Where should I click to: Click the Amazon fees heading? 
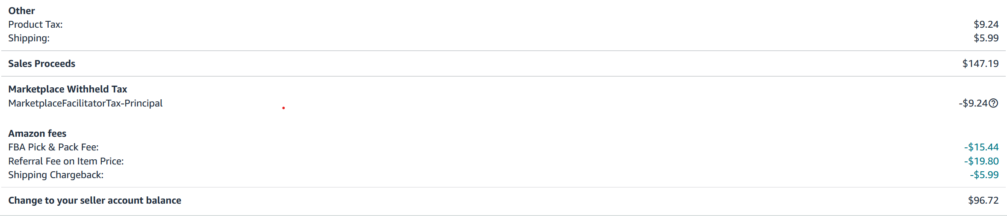tap(37, 133)
